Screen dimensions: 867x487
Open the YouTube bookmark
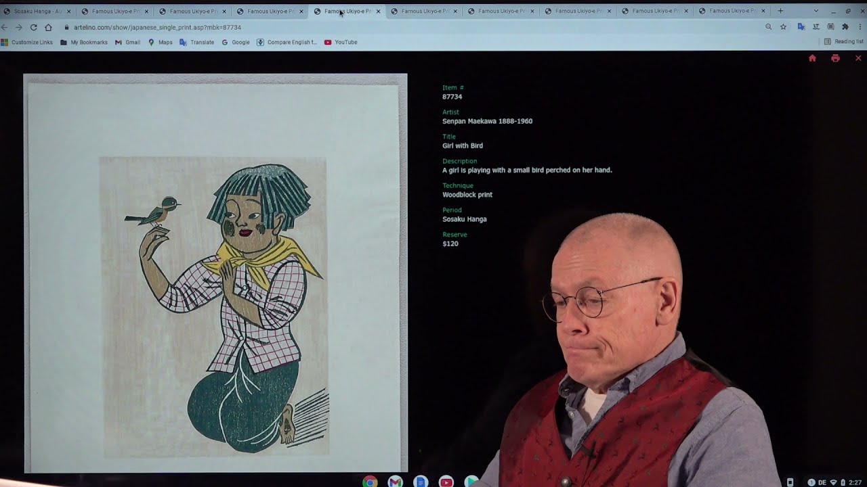click(x=341, y=42)
